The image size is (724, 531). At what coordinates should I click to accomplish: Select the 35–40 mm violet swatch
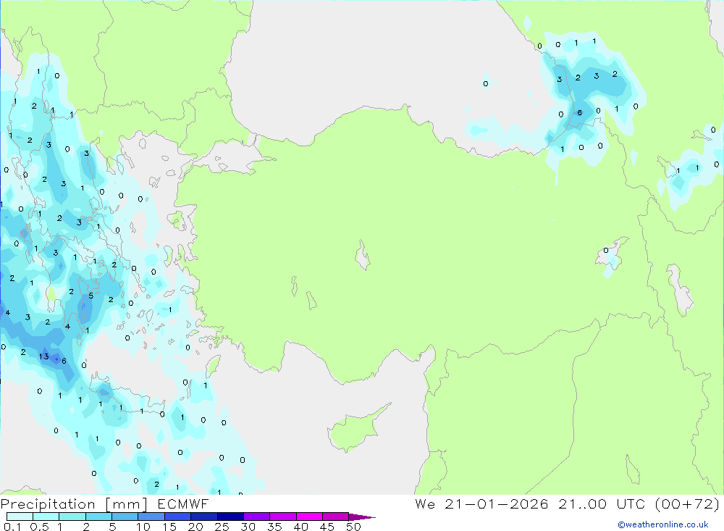click(283, 517)
